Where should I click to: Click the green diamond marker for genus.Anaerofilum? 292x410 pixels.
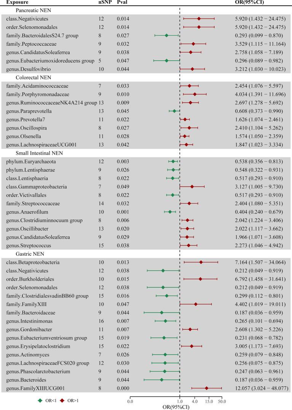(170, 212)
